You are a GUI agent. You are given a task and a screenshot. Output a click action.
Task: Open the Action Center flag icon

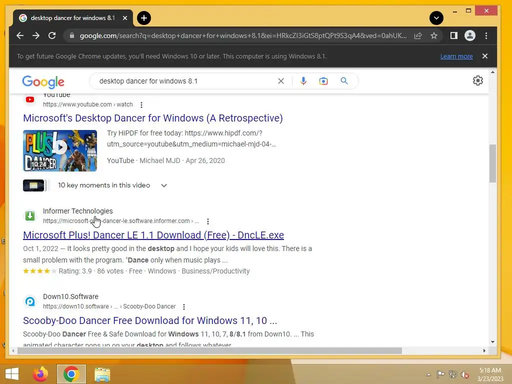[x=440, y=374]
